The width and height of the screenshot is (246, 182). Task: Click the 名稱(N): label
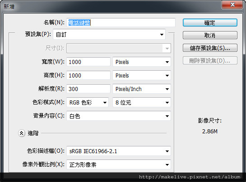click(54, 23)
